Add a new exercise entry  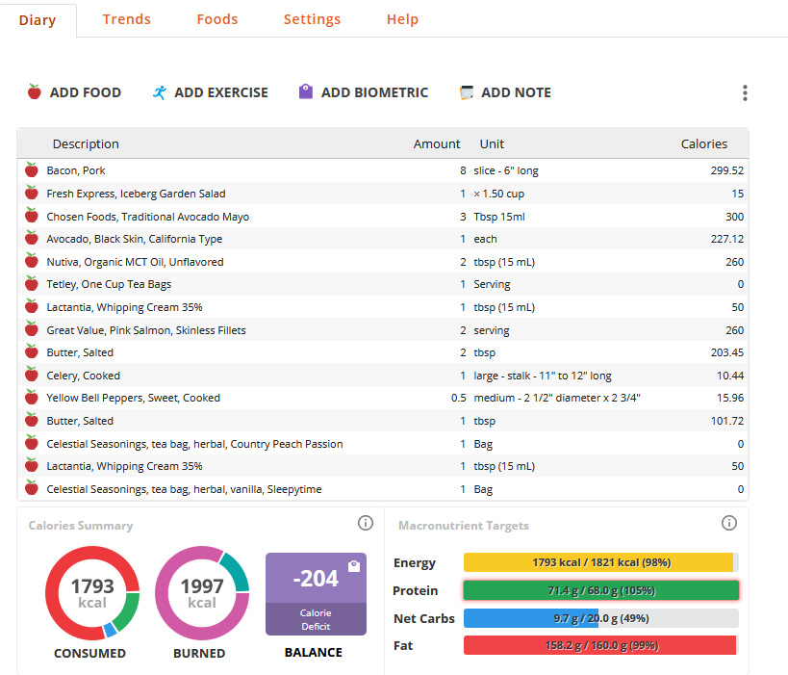click(x=211, y=92)
